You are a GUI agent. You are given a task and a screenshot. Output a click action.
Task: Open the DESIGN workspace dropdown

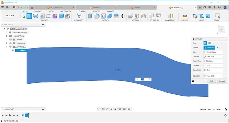10,16
